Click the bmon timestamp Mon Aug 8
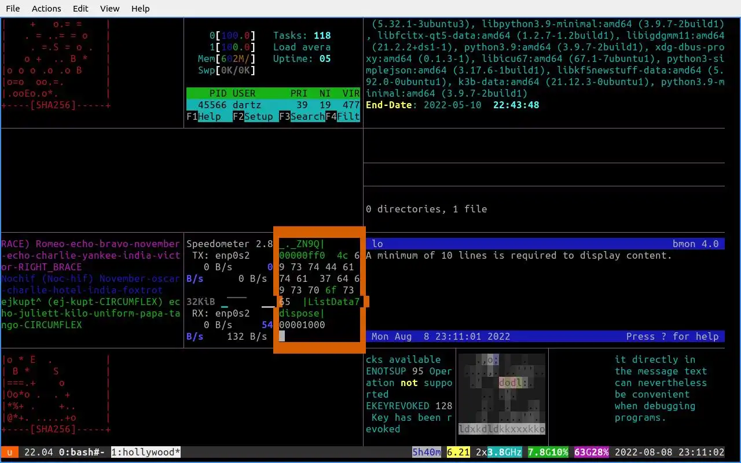Screen dimensions: 741x463 click(x=441, y=336)
